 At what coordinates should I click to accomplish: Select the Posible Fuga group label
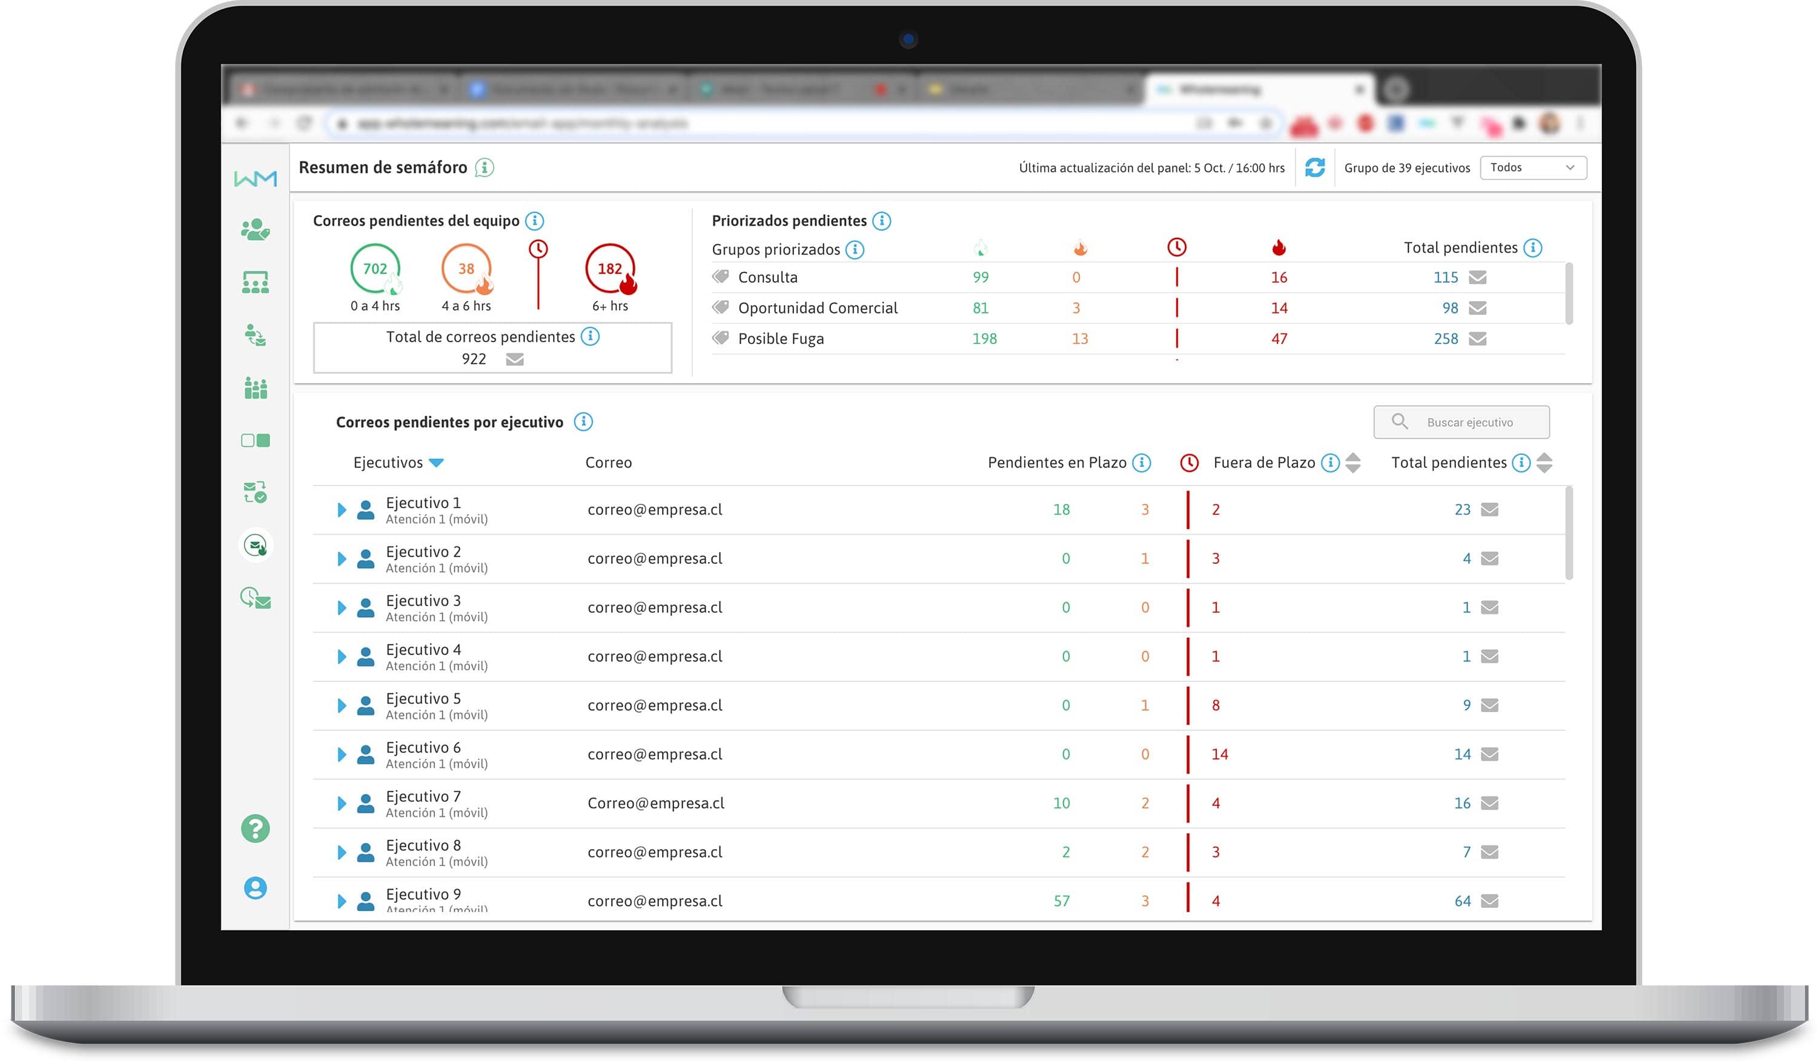tap(780, 339)
